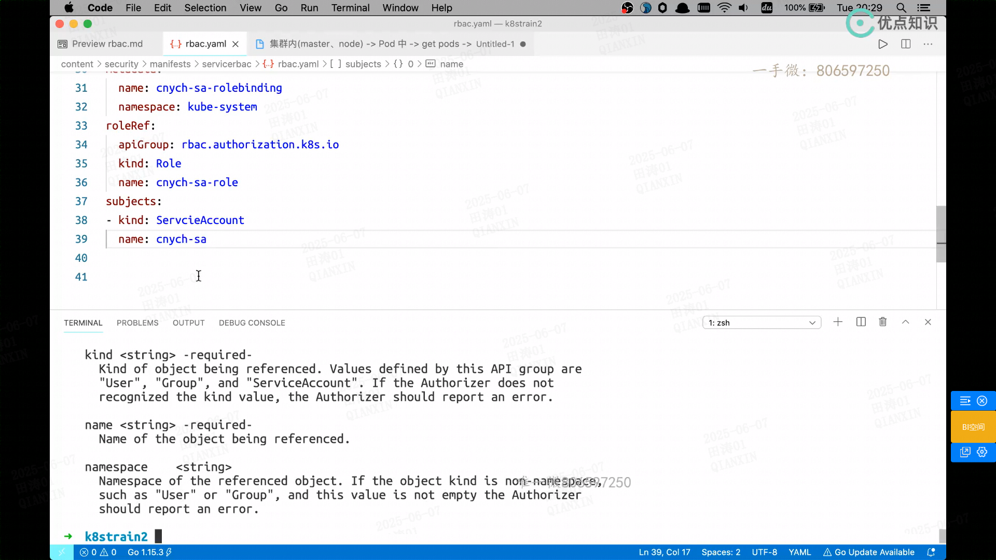Image resolution: width=996 pixels, height=560 pixels.
Task: Switch to the PROBLEMS panel tab
Action: (x=137, y=323)
